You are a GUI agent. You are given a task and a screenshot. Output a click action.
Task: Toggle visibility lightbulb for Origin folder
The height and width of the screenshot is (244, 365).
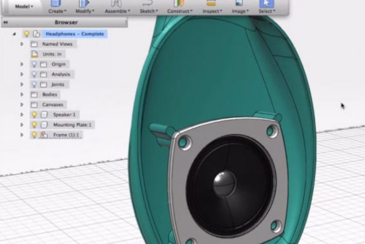pyautogui.click(x=34, y=64)
